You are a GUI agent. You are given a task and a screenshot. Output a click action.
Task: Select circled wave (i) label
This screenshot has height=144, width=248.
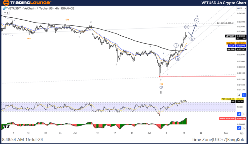click(x=176, y=46)
